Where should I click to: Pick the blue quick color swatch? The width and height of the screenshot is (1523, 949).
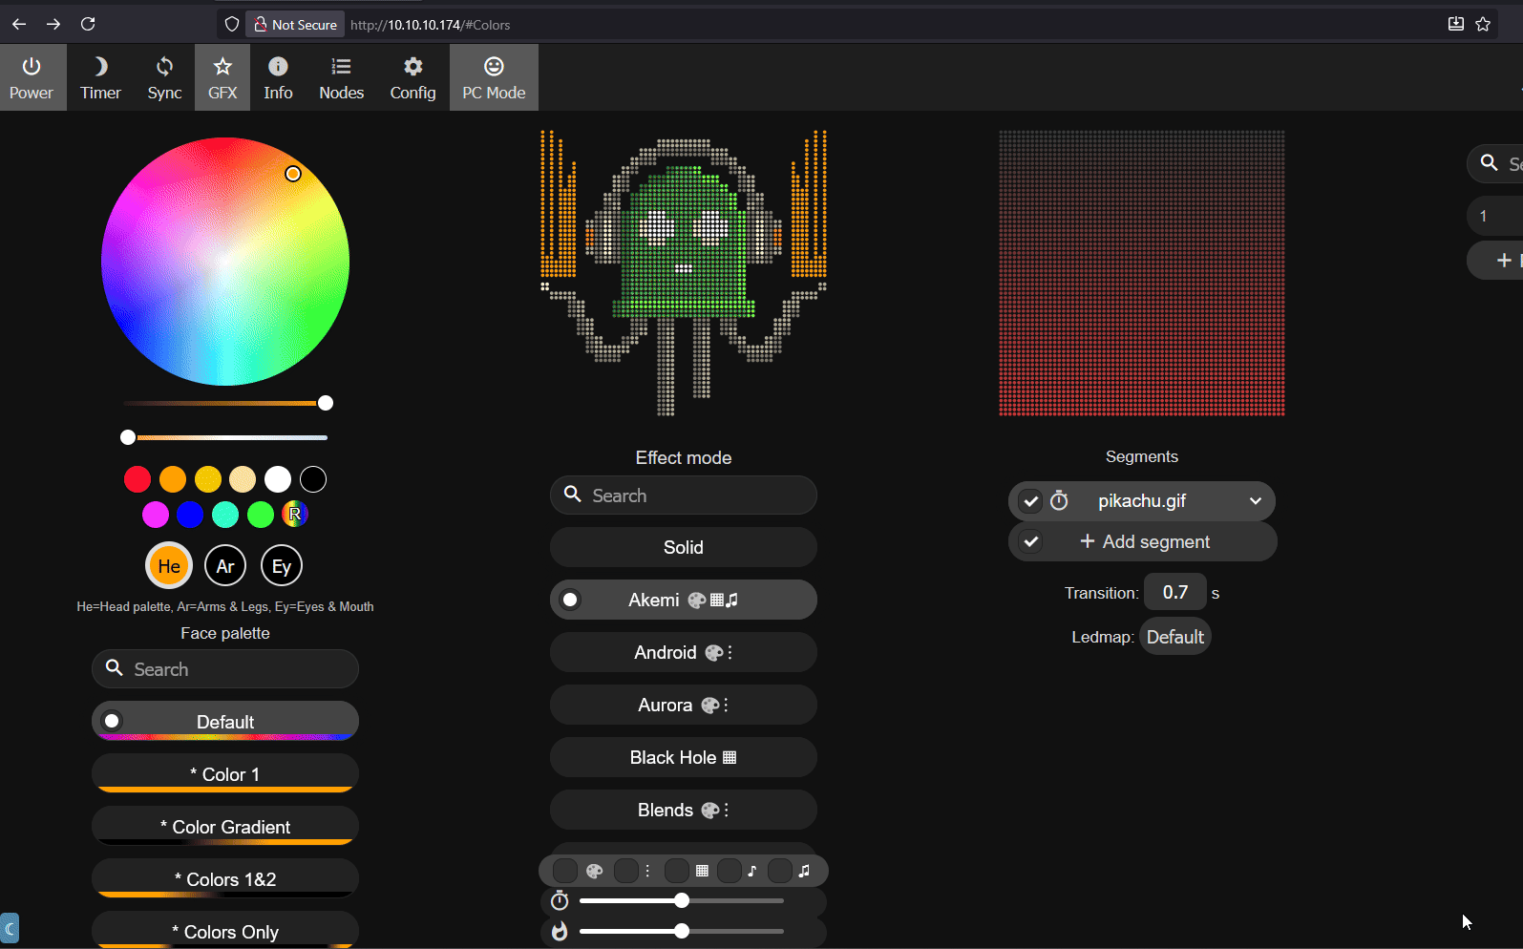[x=190, y=515]
